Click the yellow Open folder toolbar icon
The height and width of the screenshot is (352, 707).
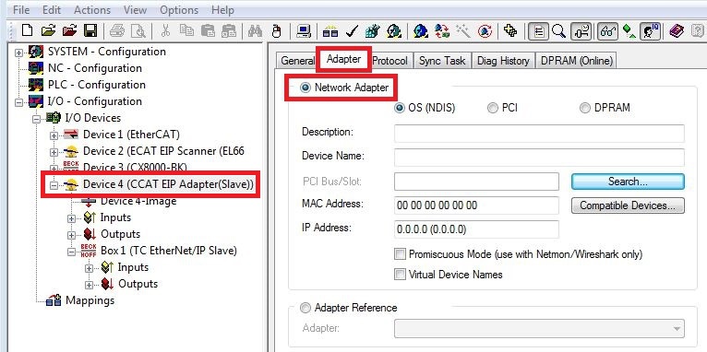(48, 30)
